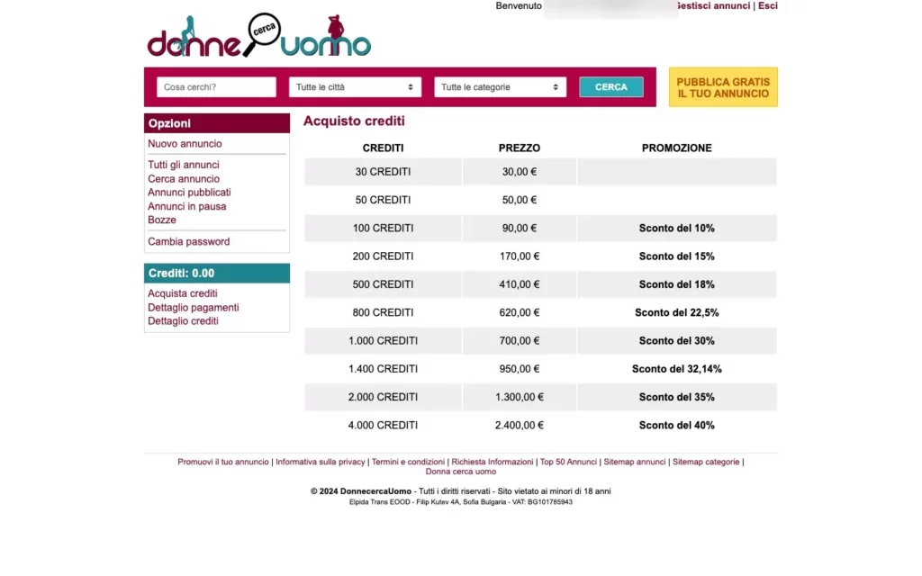Select 'Nuovo annuncio' in Opzioni menu
This screenshot has width=922, height=576.
point(185,144)
